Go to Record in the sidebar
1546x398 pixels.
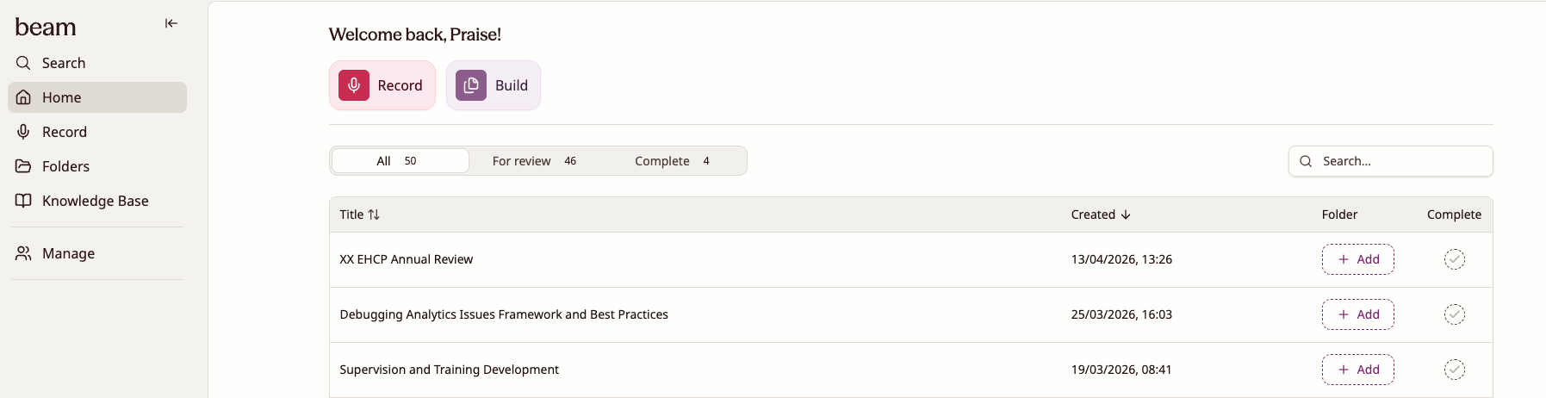coord(64,132)
